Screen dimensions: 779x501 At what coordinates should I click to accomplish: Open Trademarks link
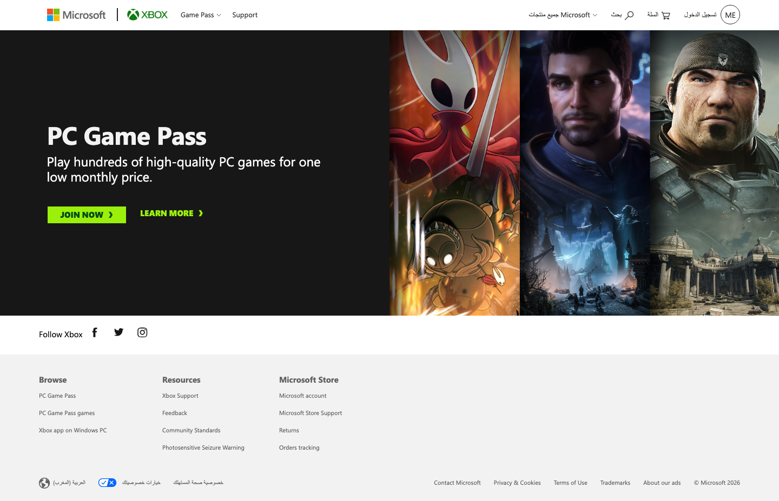pos(615,483)
